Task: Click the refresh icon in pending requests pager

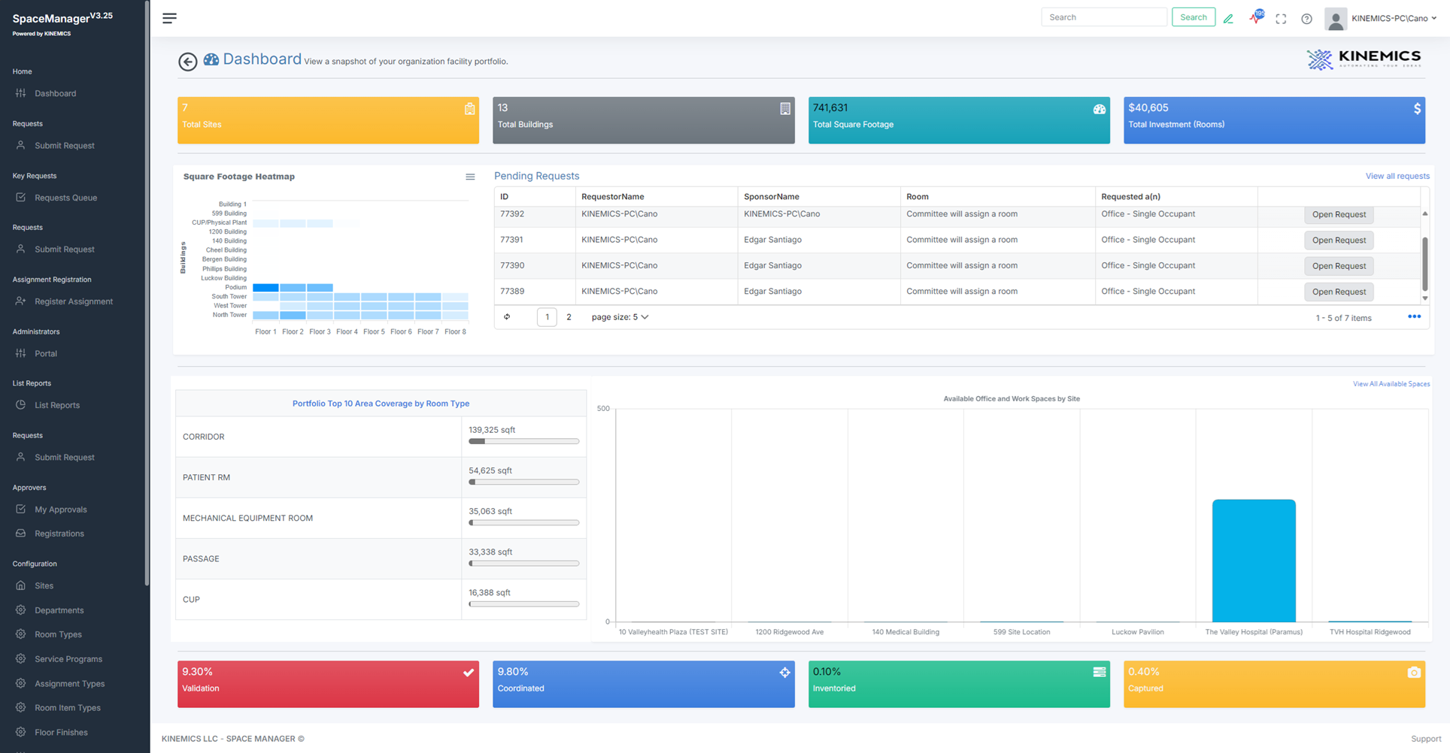Action: click(507, 317)
